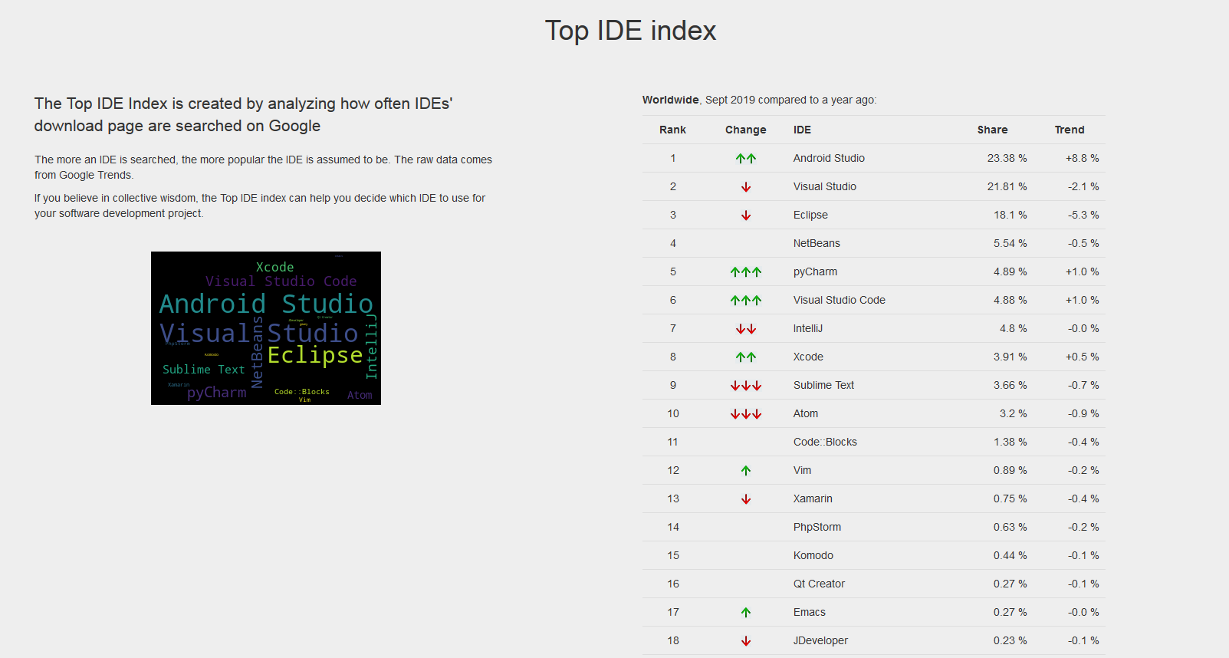Click the green up arrow in the Emacs row
The height and width of the screenshot is (658, 1229).
coord(746,613)
